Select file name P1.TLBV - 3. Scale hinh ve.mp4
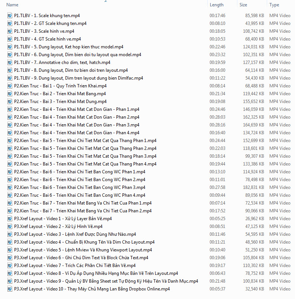 pyautogui.click(x=44, y=31)
